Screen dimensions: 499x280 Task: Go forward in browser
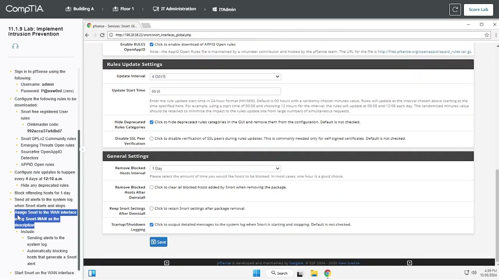(x=95, y=35)
